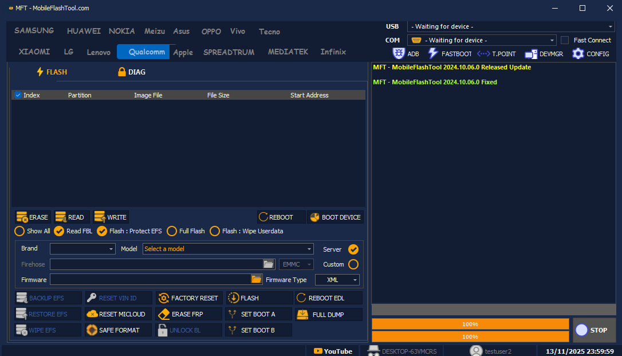Select the Custom option
Screen dimensions: 622x356
pyautogui.click(x=353, y=264)
